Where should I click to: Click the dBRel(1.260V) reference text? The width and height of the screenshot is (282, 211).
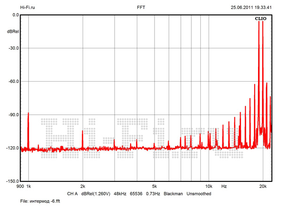[x=95, y=194]
